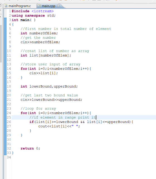Click "lowerBound,upperBound;" declaration on line 18

pyautogui.click(x=53, y=86)
